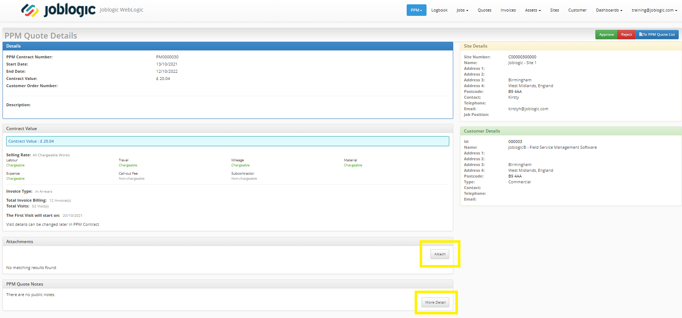This screenshot has width=682, height=318.
Task: Click the 52 Visit(s) value
Action: pos(40,206)
